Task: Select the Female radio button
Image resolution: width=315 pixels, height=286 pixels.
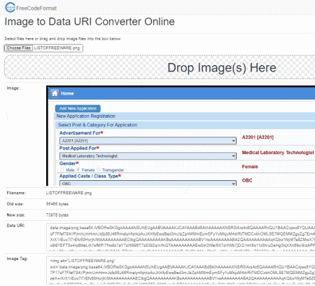Action: pos(78,170)
